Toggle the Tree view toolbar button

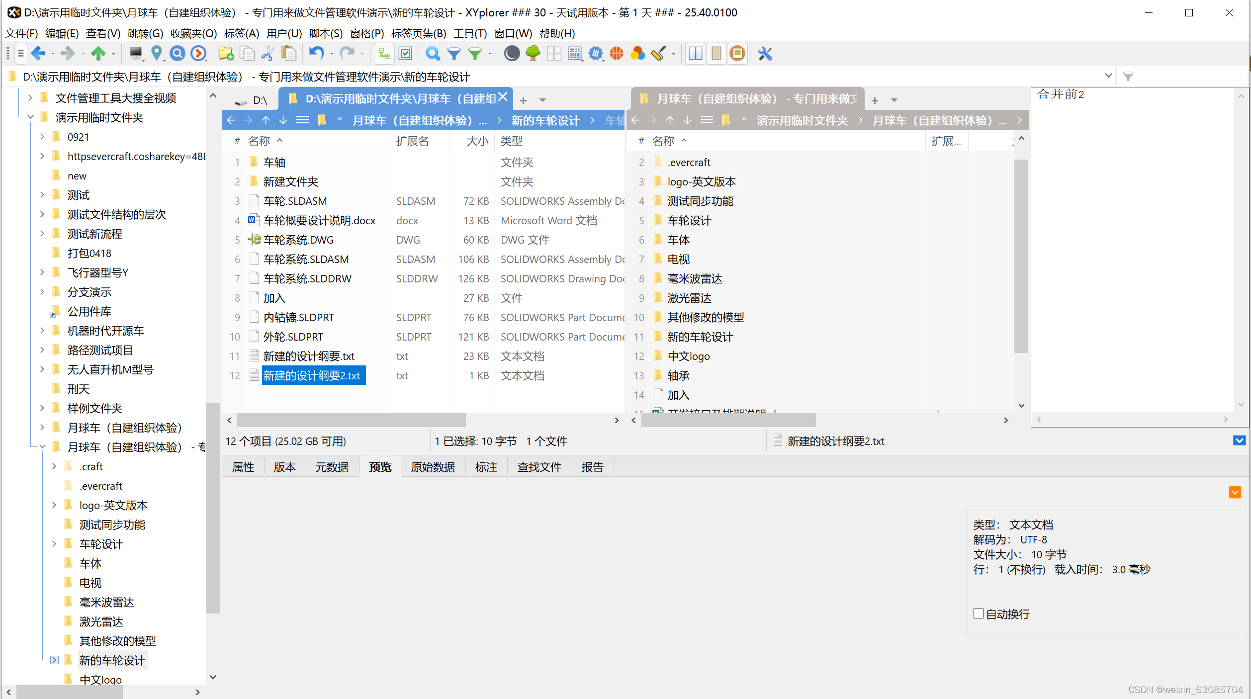pyautogui.click(x=384, y=53)
